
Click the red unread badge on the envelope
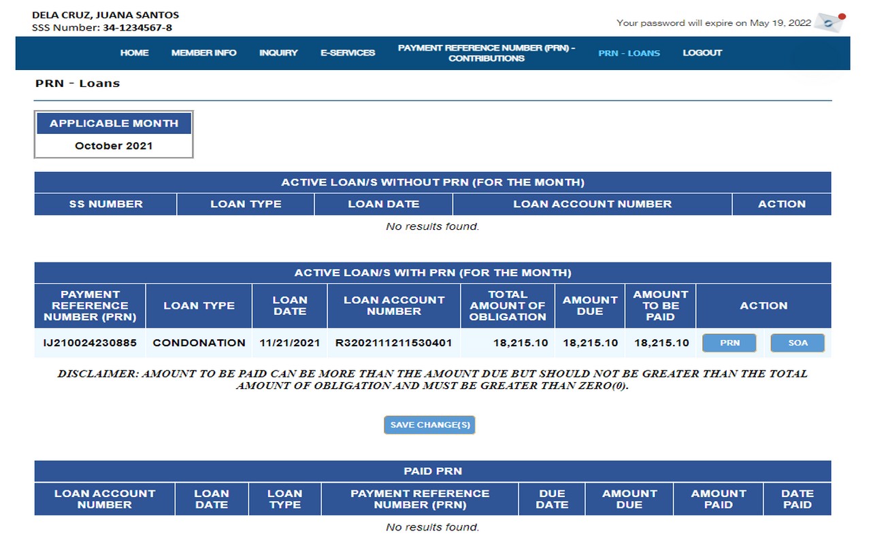pyautogui.click(x=842, y=16)
